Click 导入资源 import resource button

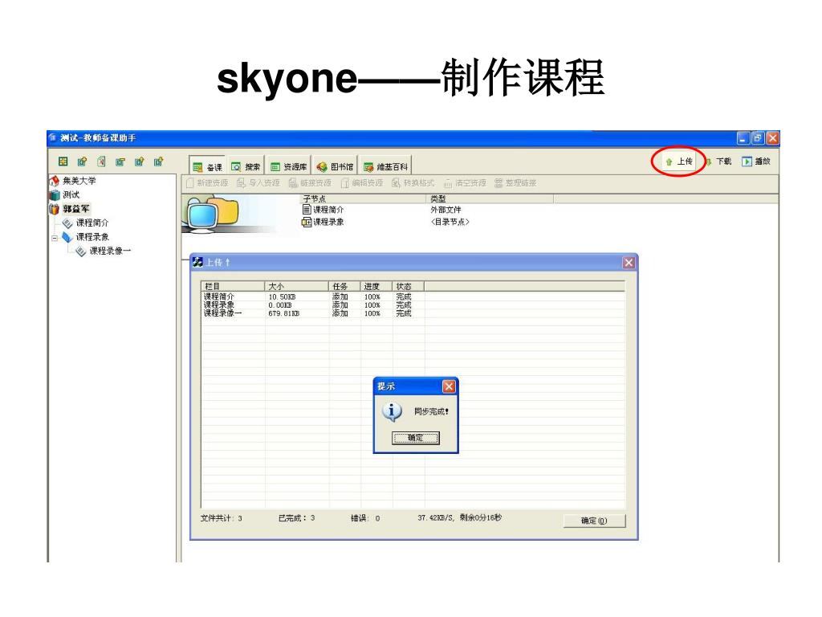258,183
